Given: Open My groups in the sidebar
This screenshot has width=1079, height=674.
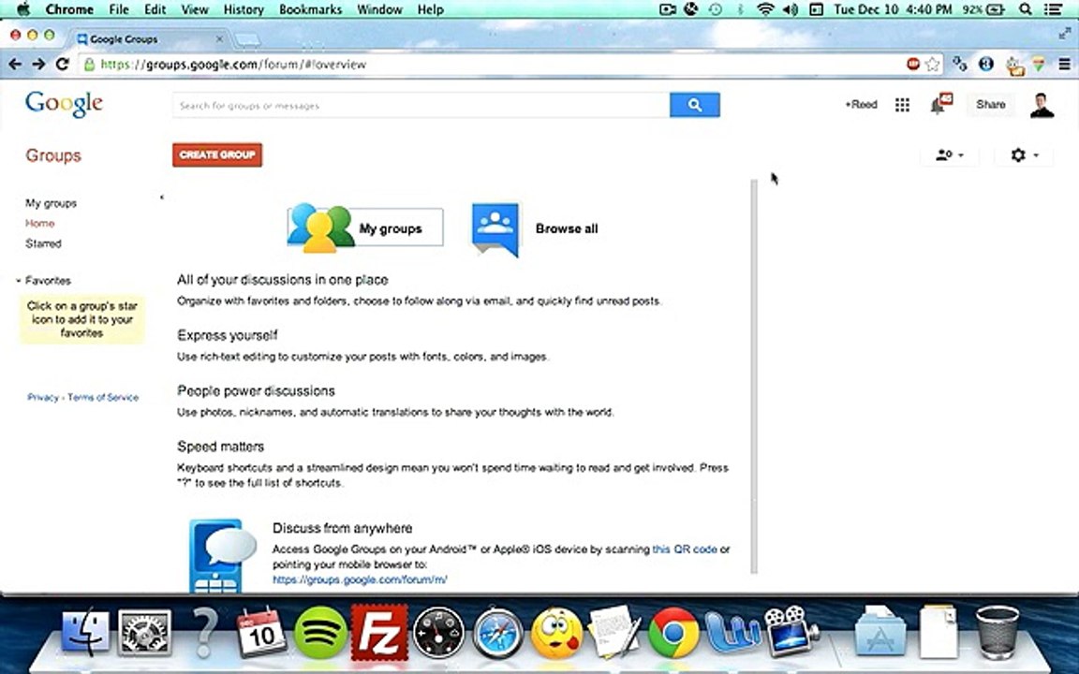Looking at the screenshot, I should (51, 203).
